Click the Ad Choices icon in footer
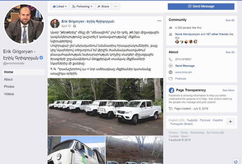Viewport: 242px width, 164px height. point(223,133)
